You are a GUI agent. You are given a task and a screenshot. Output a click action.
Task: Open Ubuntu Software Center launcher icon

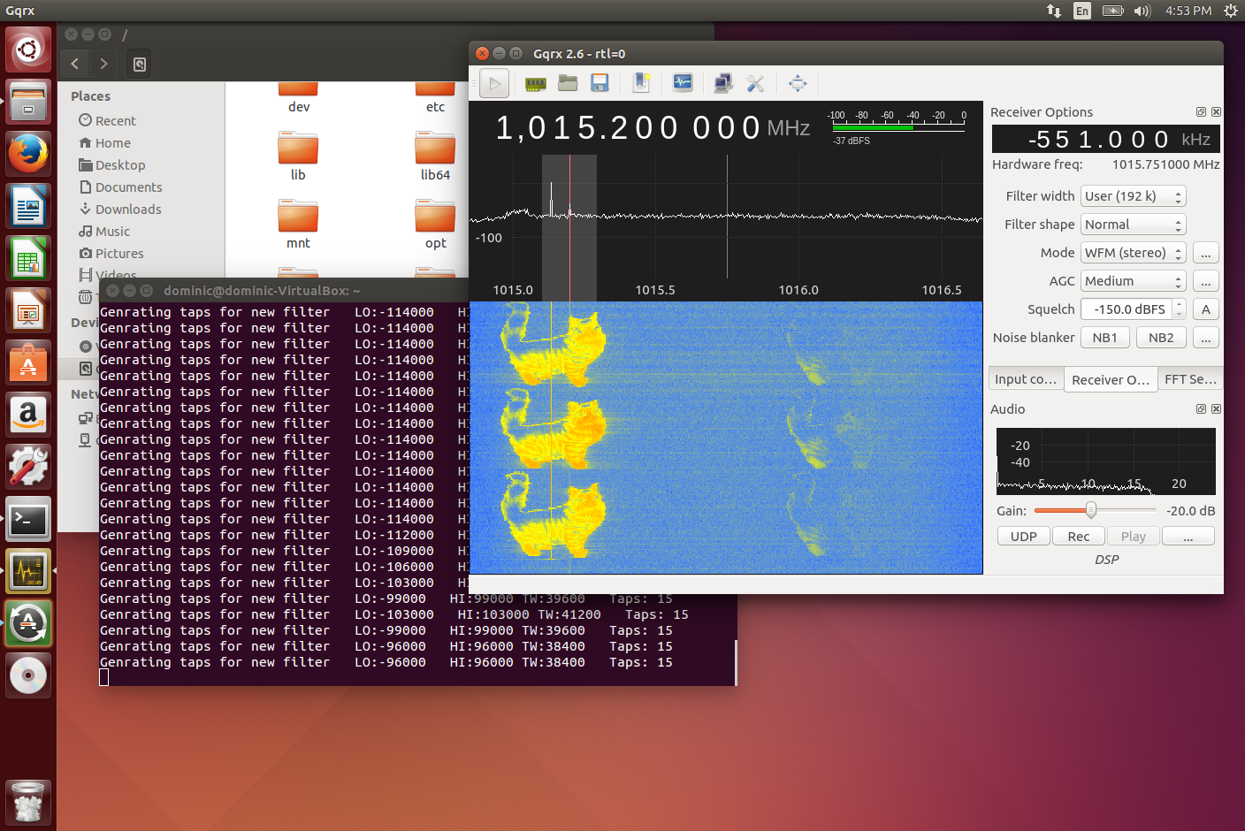click(x=28, y=362)
